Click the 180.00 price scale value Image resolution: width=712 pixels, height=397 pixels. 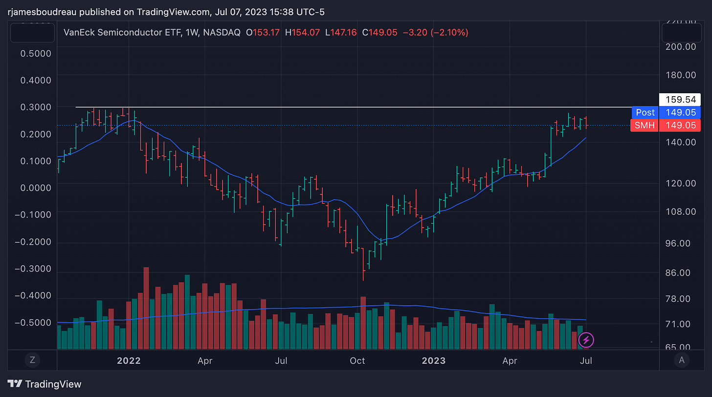[x=682, y=75]
